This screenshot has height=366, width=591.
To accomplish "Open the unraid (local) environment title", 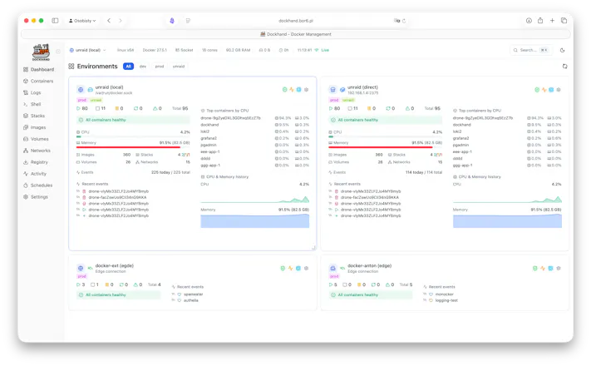I will 109,87.
